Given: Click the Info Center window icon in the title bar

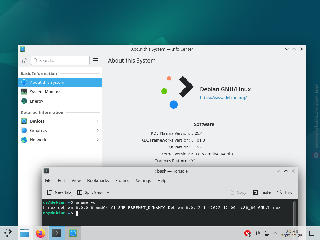Looking at the screenshot, I should click(22, 49).
